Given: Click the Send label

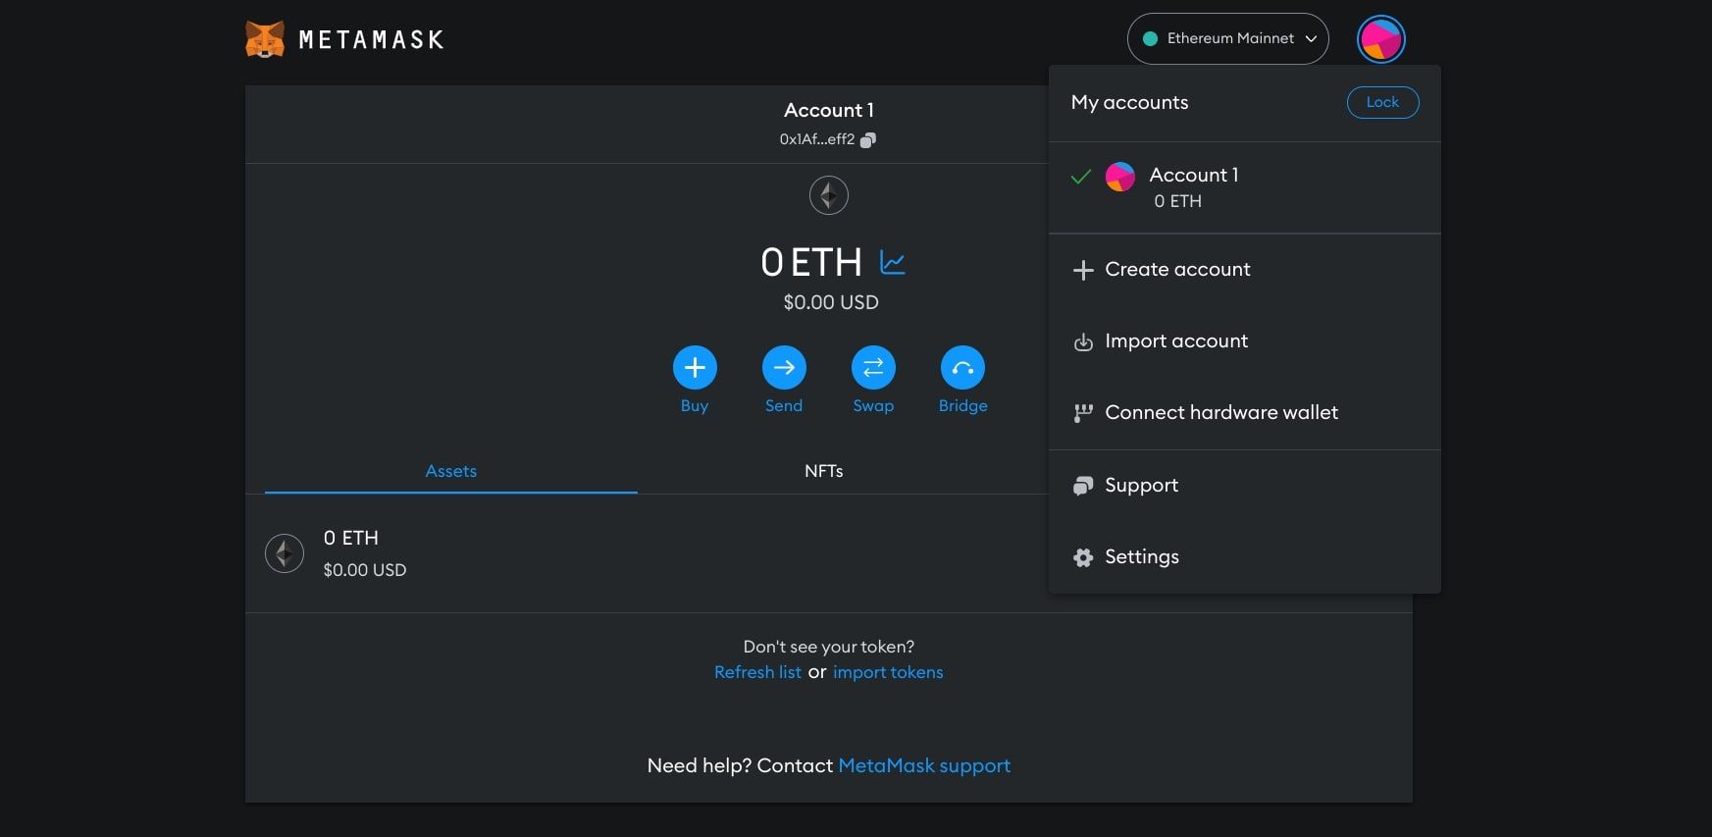Looking at the screenshot, I should click(x=784, y=406).
